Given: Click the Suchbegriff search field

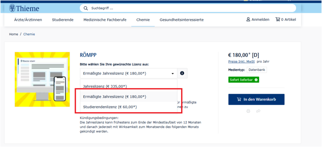Looking at the screenshot, I should tap(188, 8).
